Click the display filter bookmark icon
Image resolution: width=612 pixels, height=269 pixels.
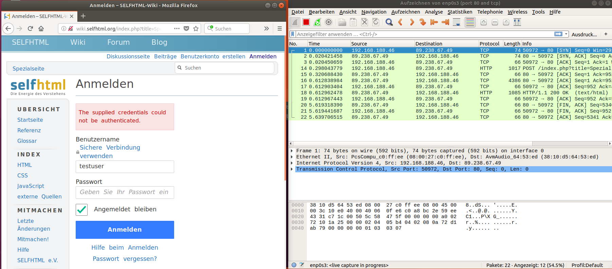[293, 34]
